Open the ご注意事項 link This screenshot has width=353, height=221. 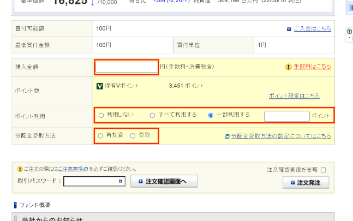point(71,169)
